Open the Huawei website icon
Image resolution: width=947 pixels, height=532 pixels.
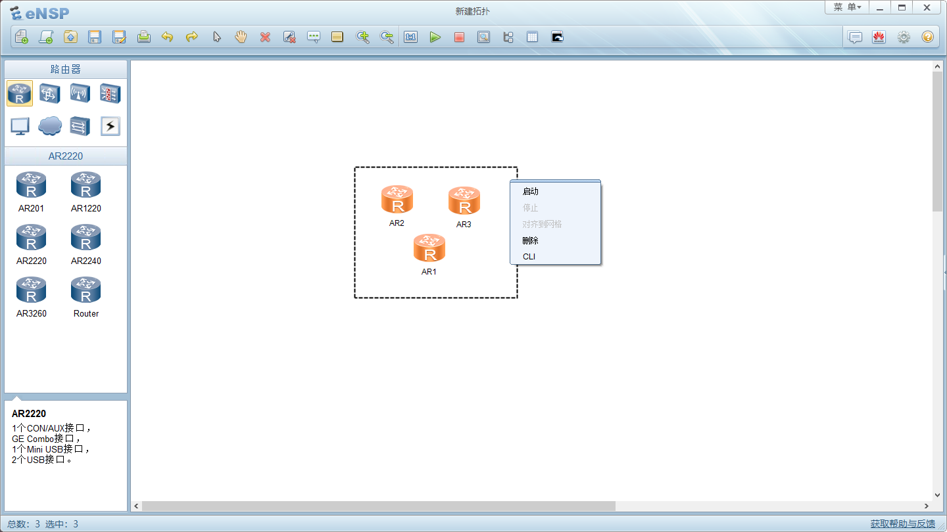point(879,37)
